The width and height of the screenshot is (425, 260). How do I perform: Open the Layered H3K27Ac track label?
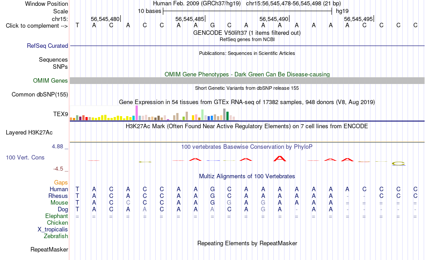coord(29,133)
